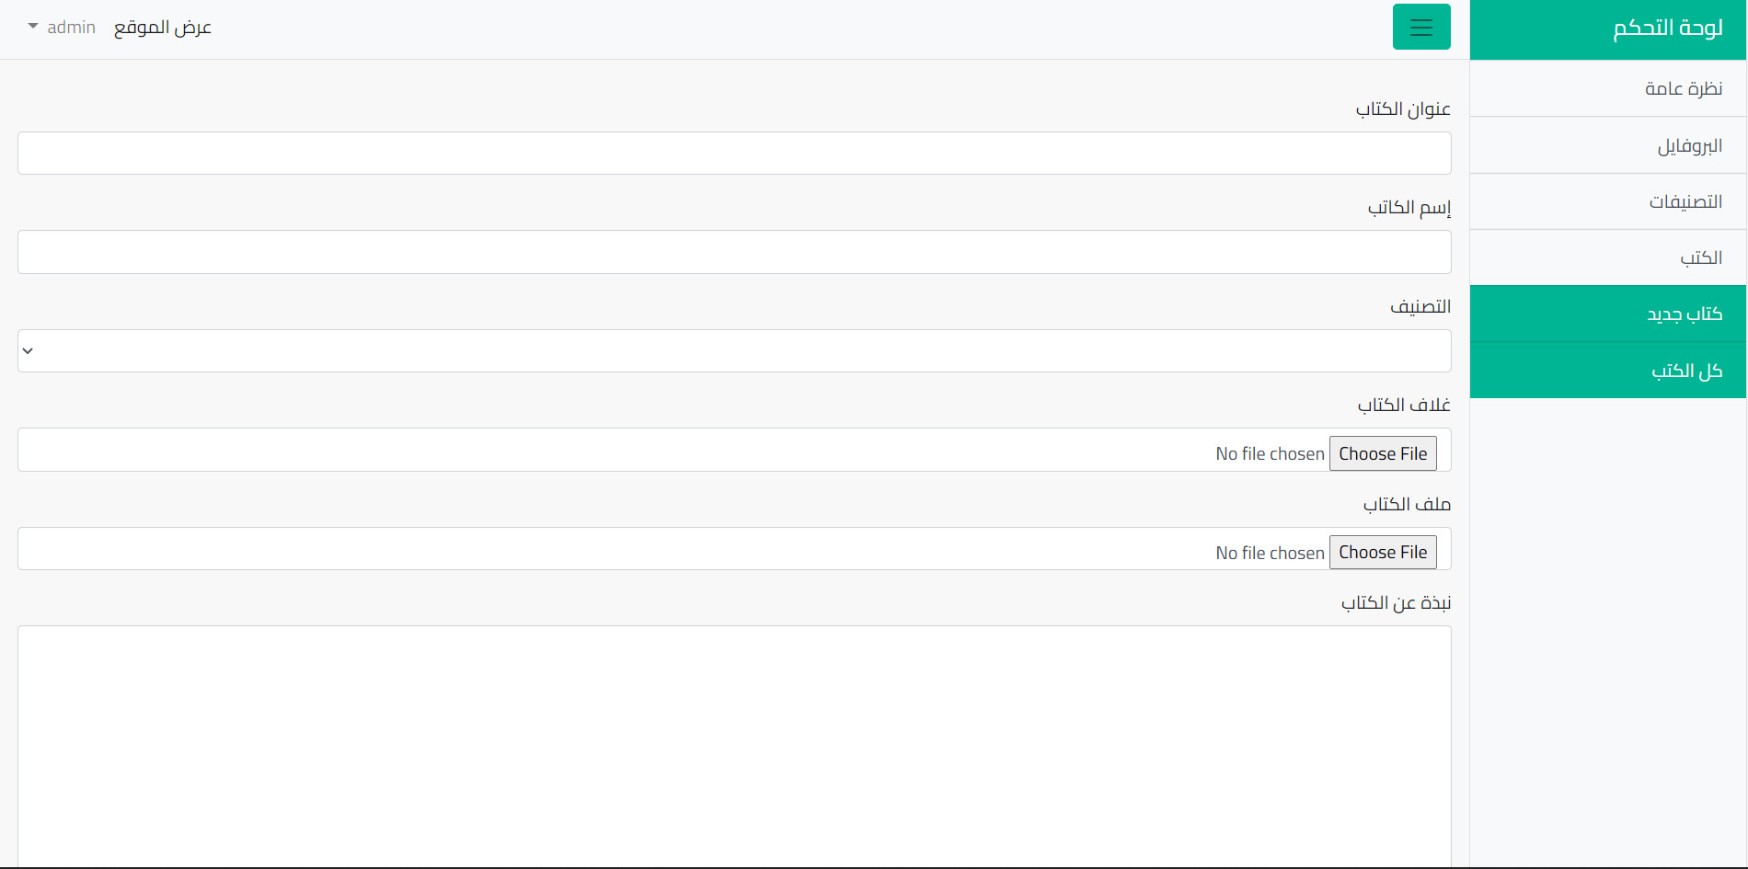This screenshot has height=869, width=1748.
Task: Click the عرض الموقع link
Action: (163, 28)
